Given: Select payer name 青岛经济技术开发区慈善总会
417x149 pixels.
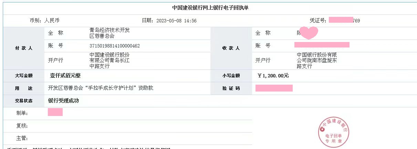Looking at the screenshot, I should click(x=110, y=33).
